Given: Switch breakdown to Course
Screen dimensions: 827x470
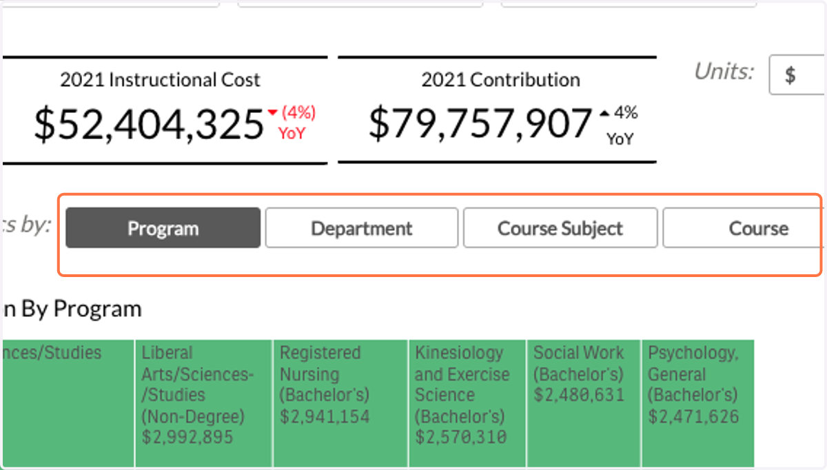Looking at the screenshot, I should coord(744,228).
